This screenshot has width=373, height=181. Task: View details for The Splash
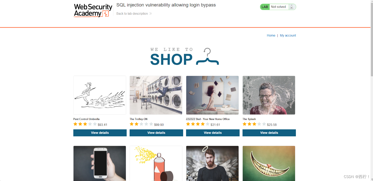click(x=269, y=133)
